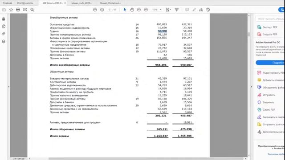Click the tools search field
Image resolution: width=285 pixels, height=160 pixels.
pos(270,19)
